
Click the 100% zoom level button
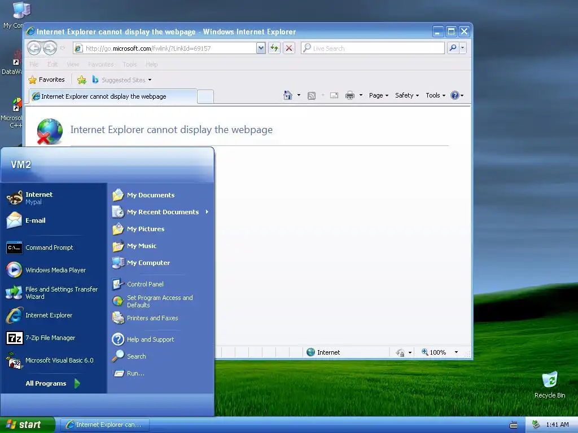[434, 352]
